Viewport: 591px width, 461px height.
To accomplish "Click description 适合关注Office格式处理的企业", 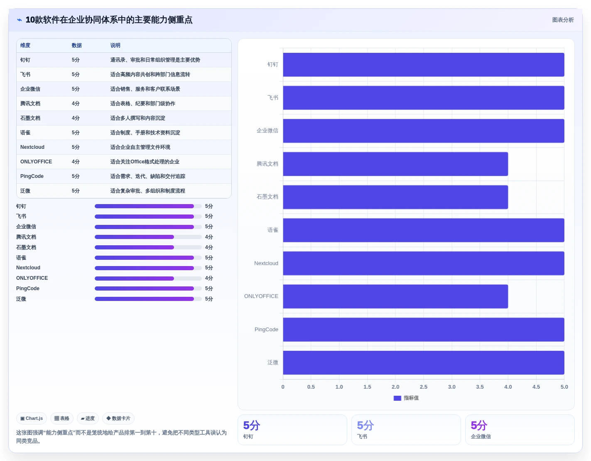I will click(145, 162).
